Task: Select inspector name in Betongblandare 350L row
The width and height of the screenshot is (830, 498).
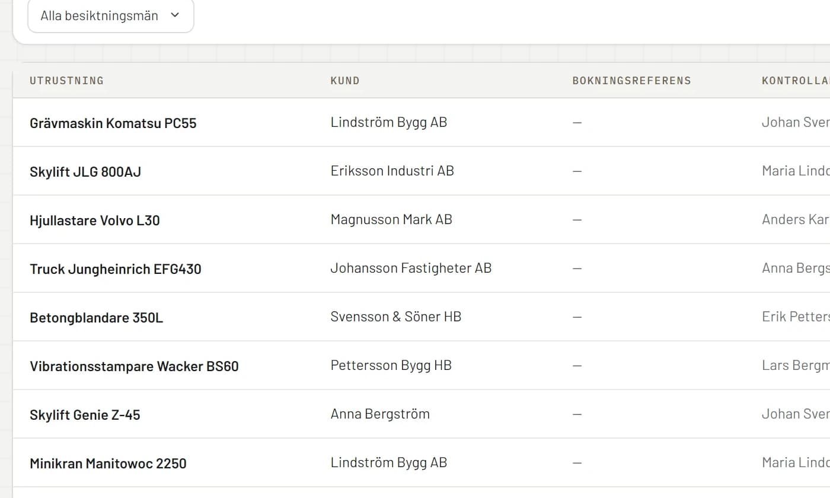Action: (x=796, y=317)
